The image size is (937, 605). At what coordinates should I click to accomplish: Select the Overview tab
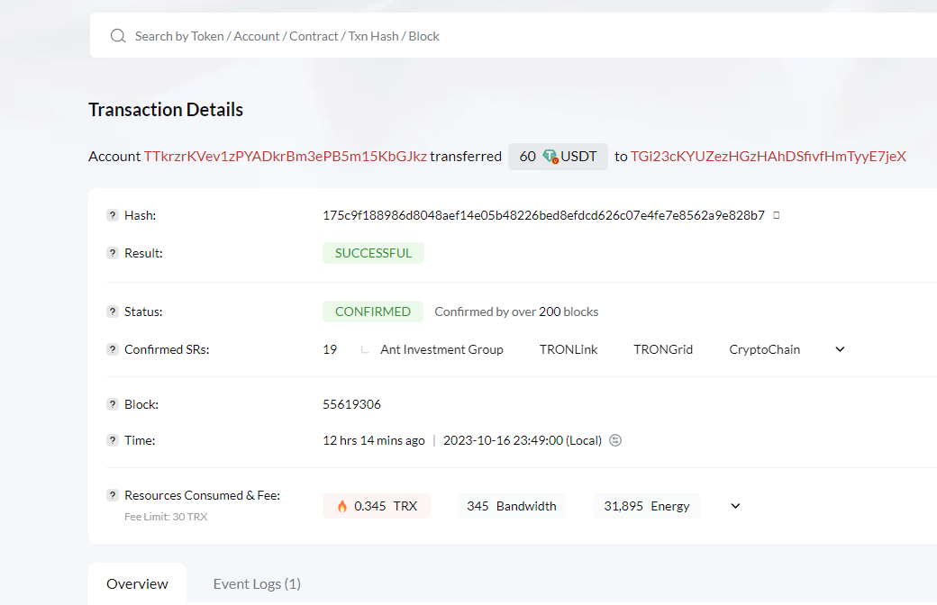(138, 583)
